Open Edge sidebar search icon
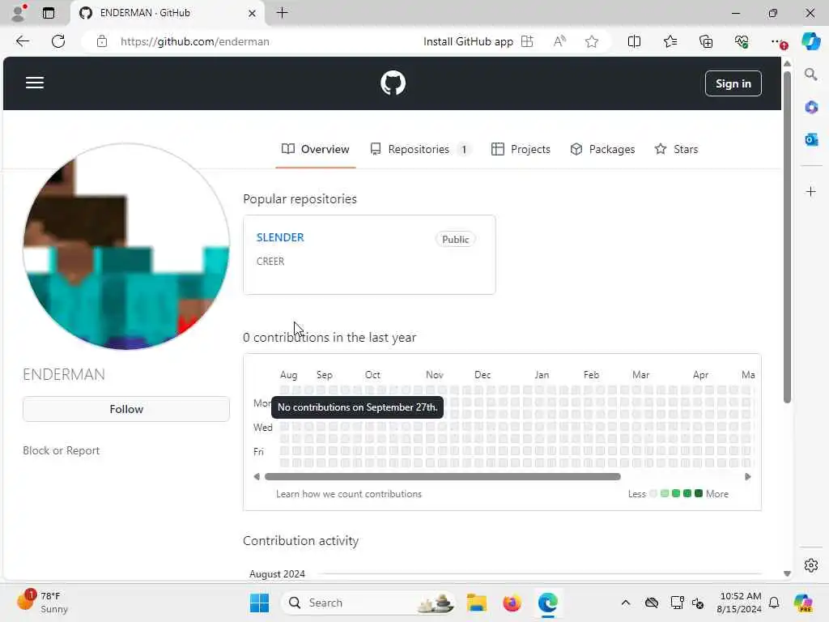This screenshot has height=622, width=829. (811, 75)
